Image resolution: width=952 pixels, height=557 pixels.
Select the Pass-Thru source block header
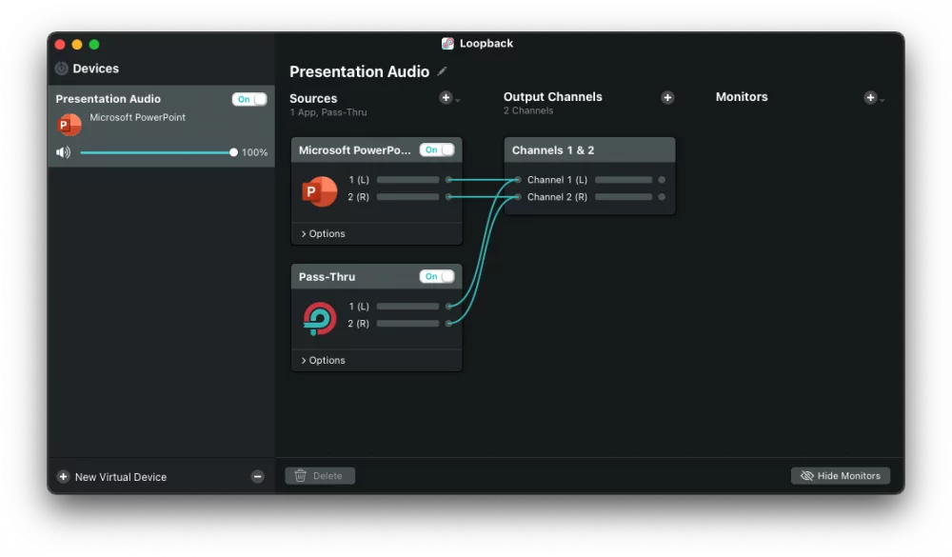pos(376,276)
